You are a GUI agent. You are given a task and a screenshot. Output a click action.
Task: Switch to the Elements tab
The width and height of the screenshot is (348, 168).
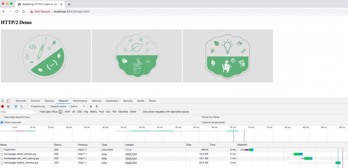[x=21, y=101]
